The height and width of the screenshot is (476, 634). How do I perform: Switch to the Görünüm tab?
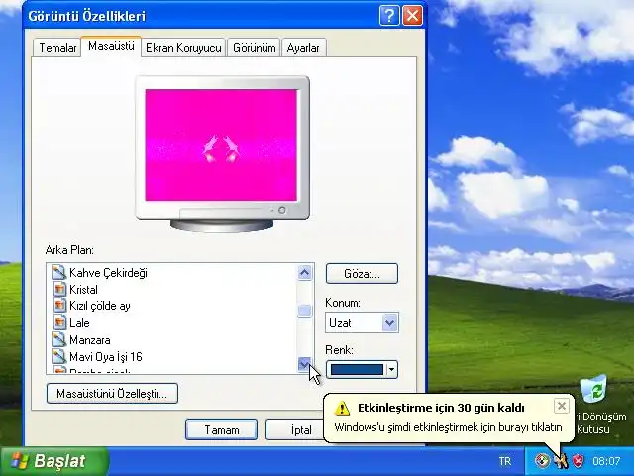click(254, 48)
